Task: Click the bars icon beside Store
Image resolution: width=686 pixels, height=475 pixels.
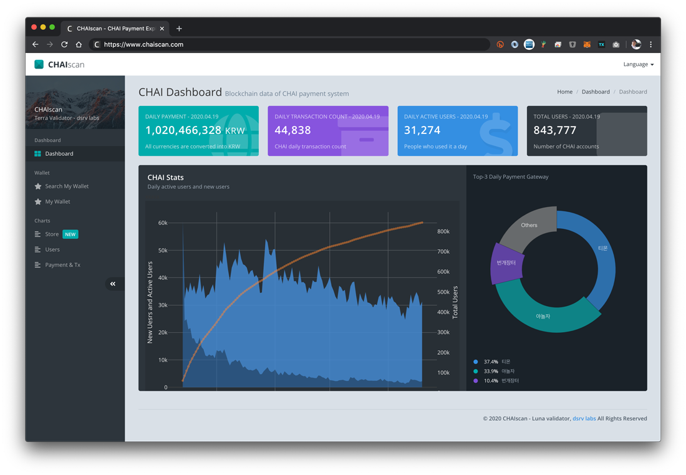Action: [x=37, y=234]
